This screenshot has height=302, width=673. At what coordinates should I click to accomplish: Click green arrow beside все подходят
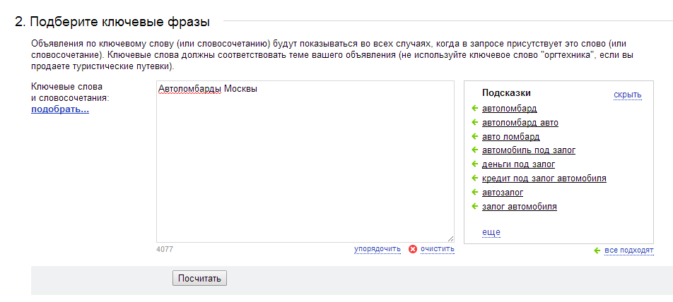tap(597, 250)
